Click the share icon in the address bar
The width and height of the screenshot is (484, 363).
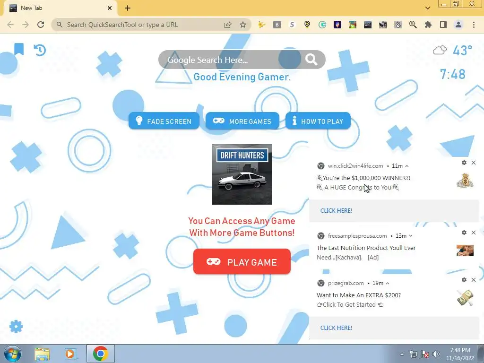pos(228,25)
